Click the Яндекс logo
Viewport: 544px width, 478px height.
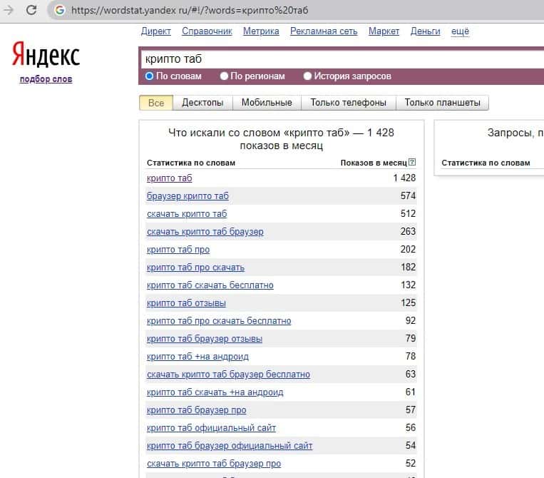pyautogui.click(x=46, y=55)
